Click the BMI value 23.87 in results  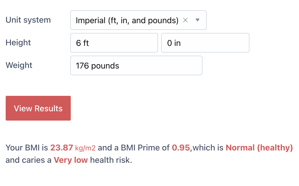point(62,148)
